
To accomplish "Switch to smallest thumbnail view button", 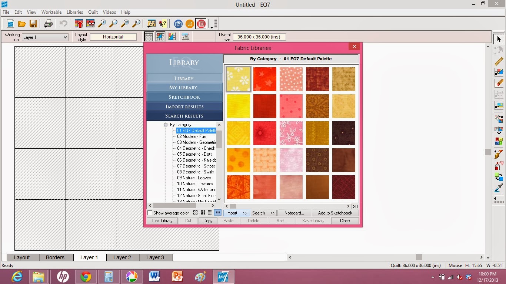I will click(x=218, y=213).
